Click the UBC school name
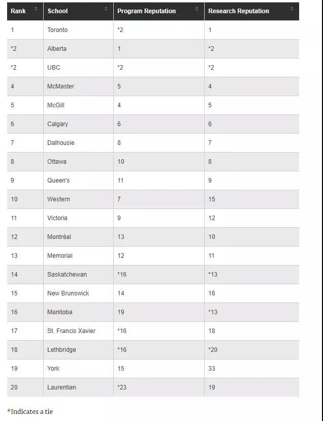The width and height of the screenshot is (323, 421). click(x=54, y=68)
